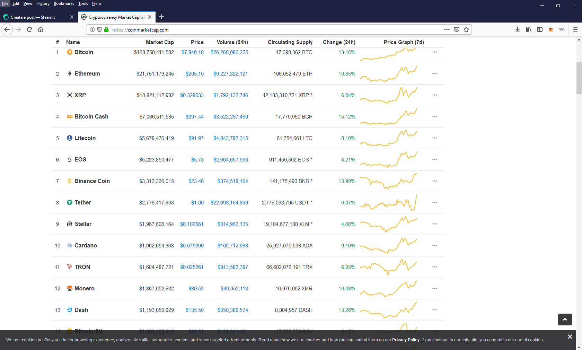The image size is (582, 350).
Task: Bookmark this page with the star
Action: click(x=466, y=29)
